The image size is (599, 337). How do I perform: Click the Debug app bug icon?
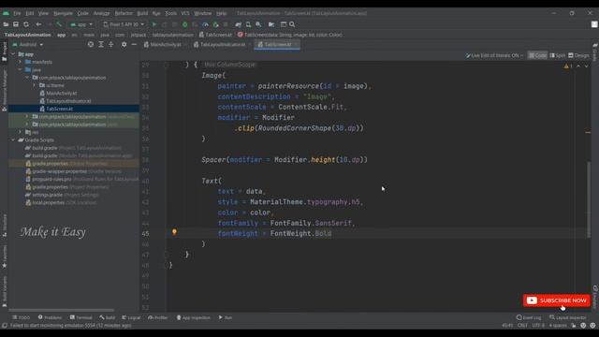point(185,24)
